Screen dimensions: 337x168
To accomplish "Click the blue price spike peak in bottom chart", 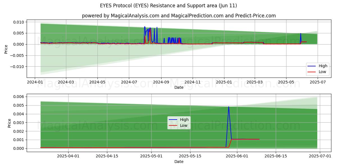I will click(x=229, y=107).
